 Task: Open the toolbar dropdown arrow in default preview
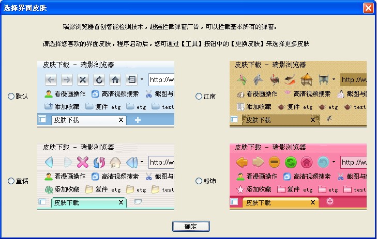pyautogui.click(x=142, y=80)
